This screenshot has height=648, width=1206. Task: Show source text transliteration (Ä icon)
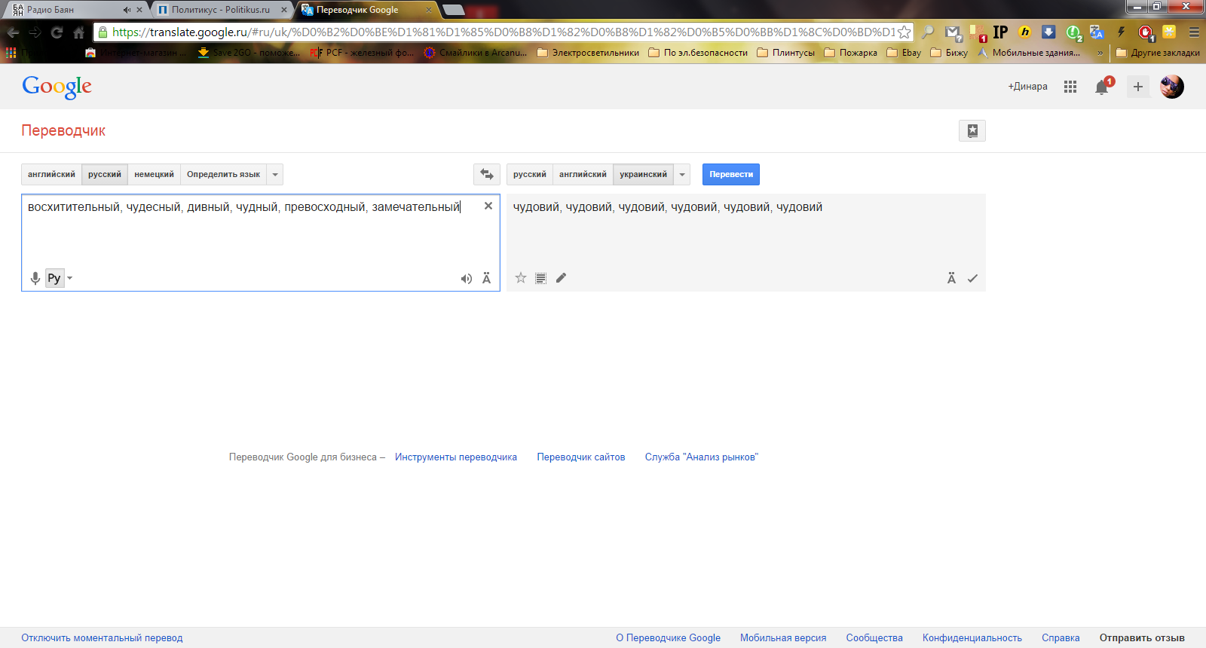click(x=486, y=278)
